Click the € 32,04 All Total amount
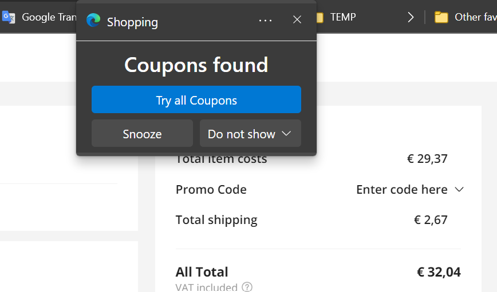The image size is (497, 292). click(439, 272)
